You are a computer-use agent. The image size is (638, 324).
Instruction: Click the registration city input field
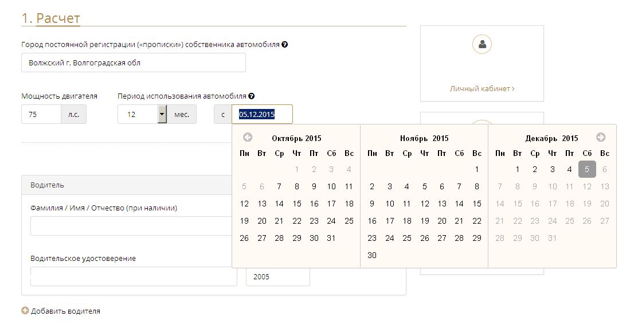click(x=133, y=63)
